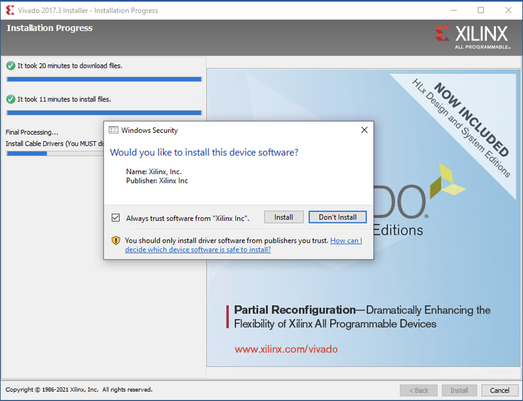The width and height of the screenshot is (523, 401).
Task: Maximize the Vivado installer window
Action: (481, 10)
